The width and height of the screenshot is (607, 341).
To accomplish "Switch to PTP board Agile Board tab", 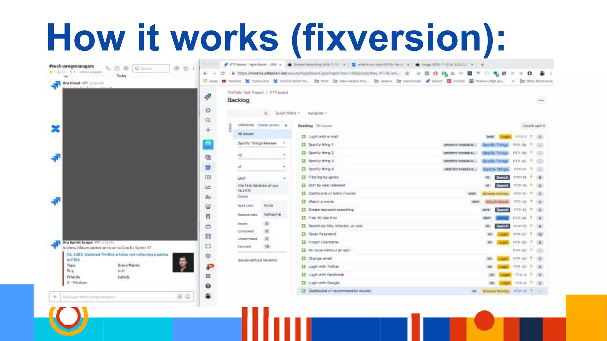I will 253,65.
